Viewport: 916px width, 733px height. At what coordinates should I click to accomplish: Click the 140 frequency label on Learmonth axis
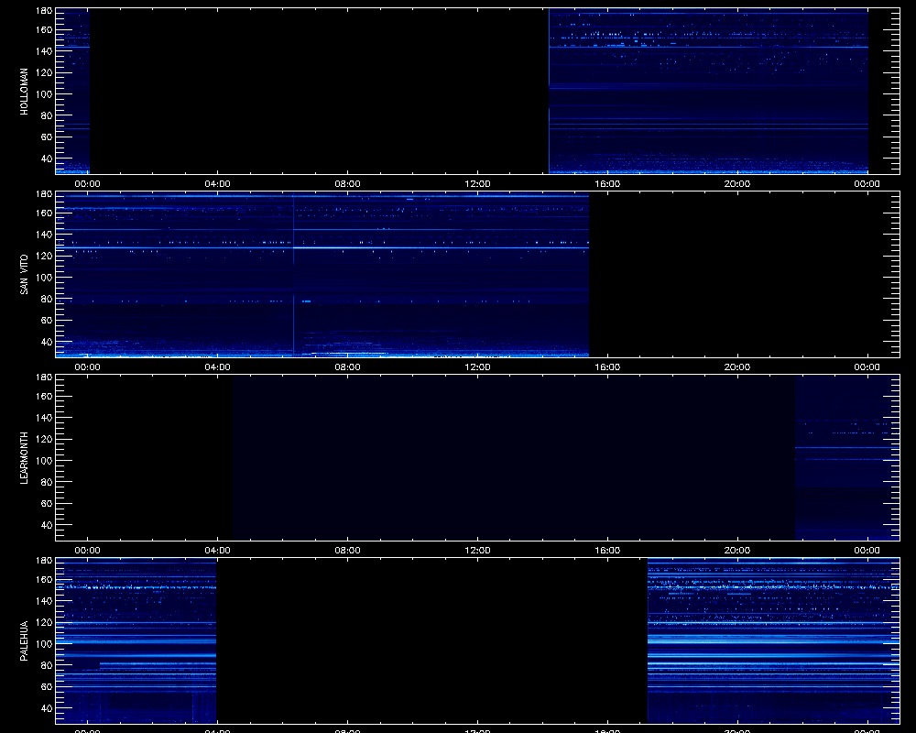(x=44, y=418)
